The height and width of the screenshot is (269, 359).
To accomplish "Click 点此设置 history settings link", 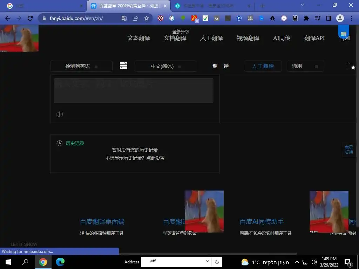I will tap(155, 158).
